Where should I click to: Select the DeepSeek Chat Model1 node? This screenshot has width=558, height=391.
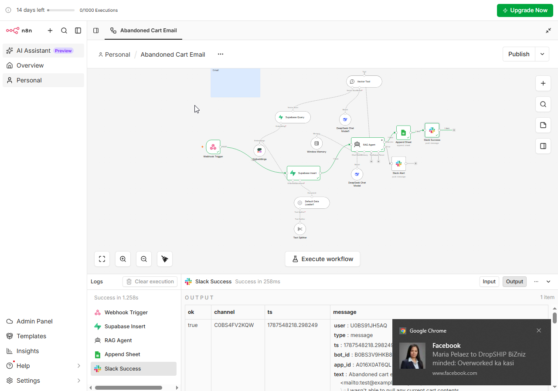click(345, 119)
